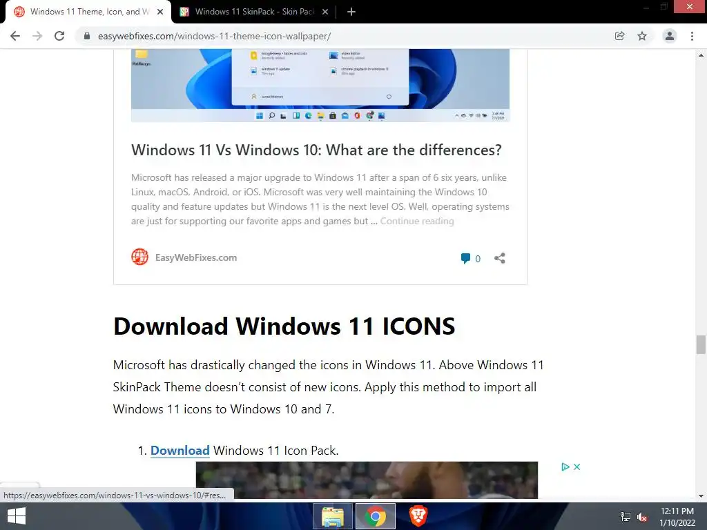Open File Explorer from taskbar
The image size is (707, 530).
coord(333,516)
